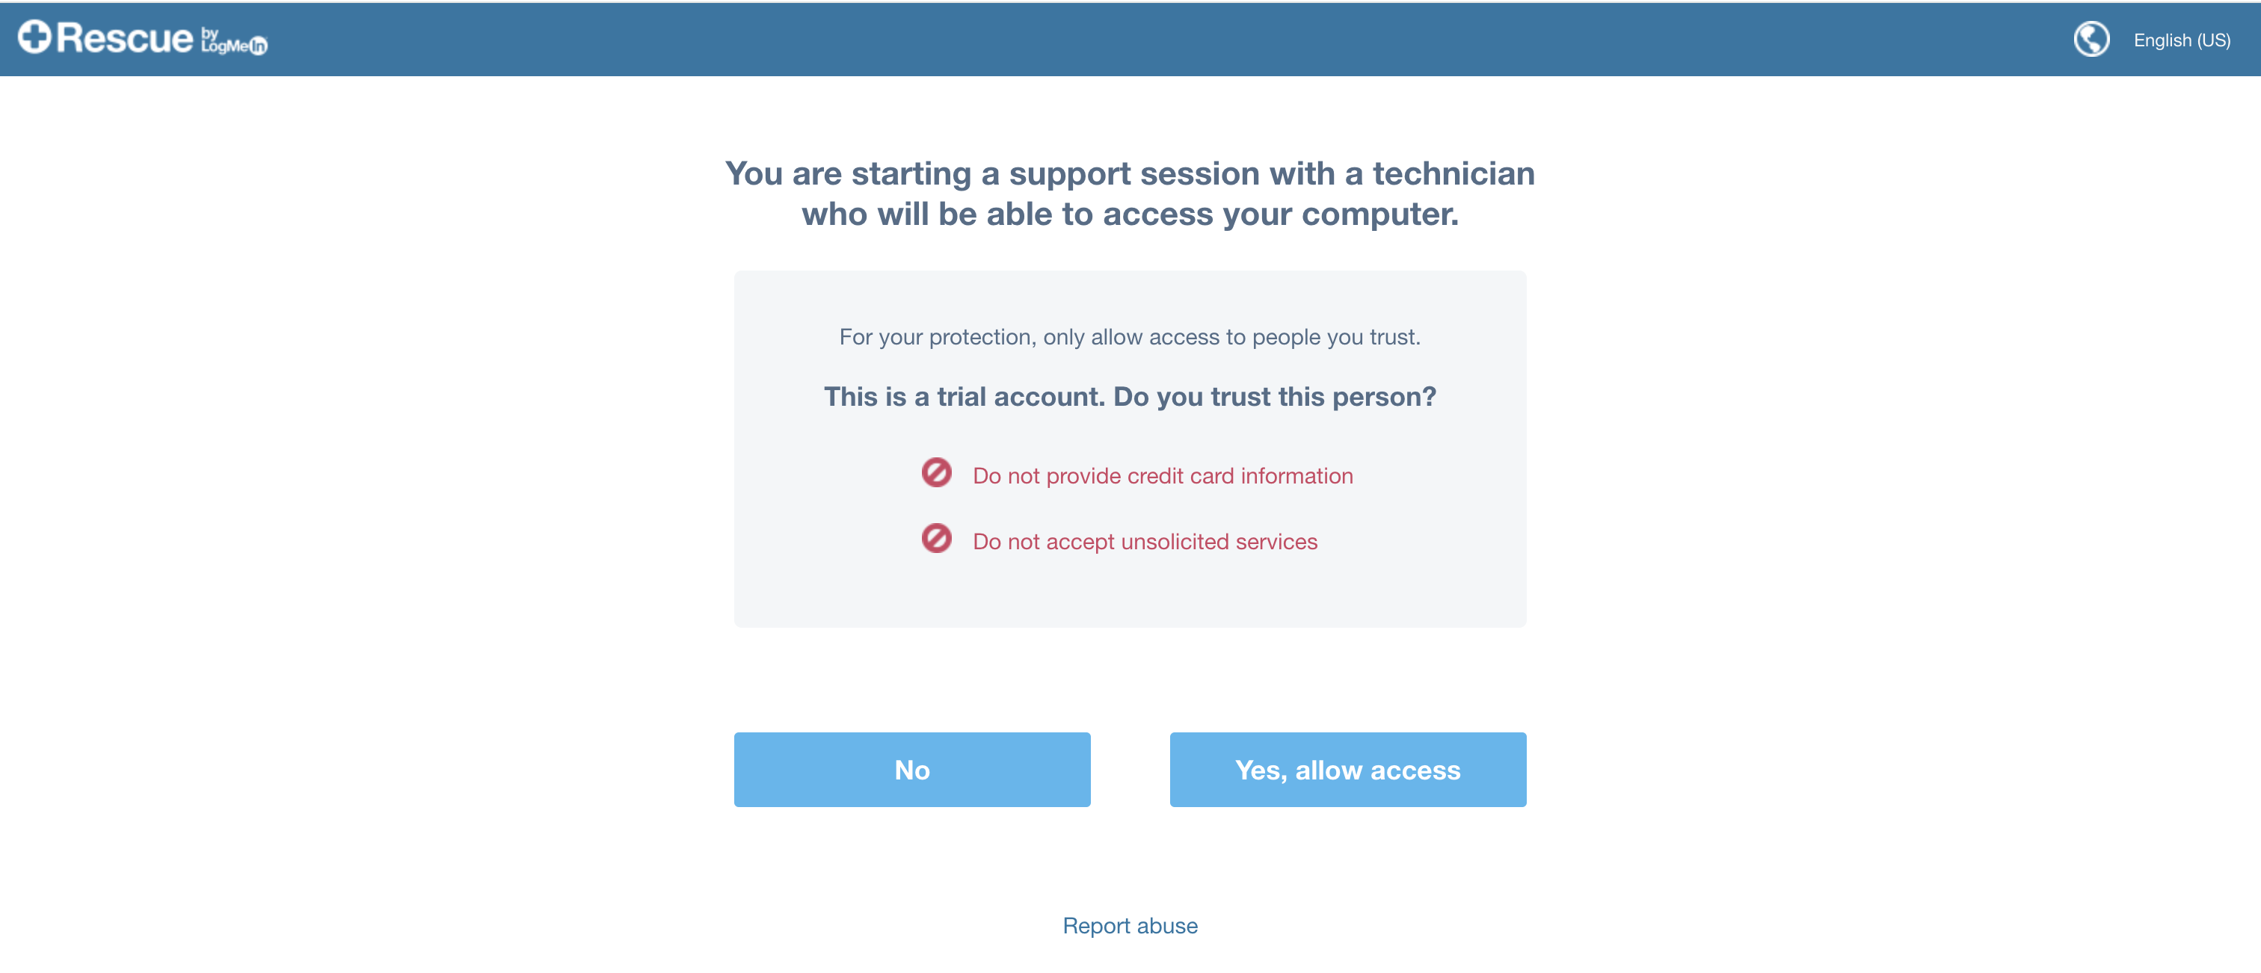The width and height of the screenshot is (2261, 973).
Task: Open the Report abuse link
Action: tap(1130, 926)
